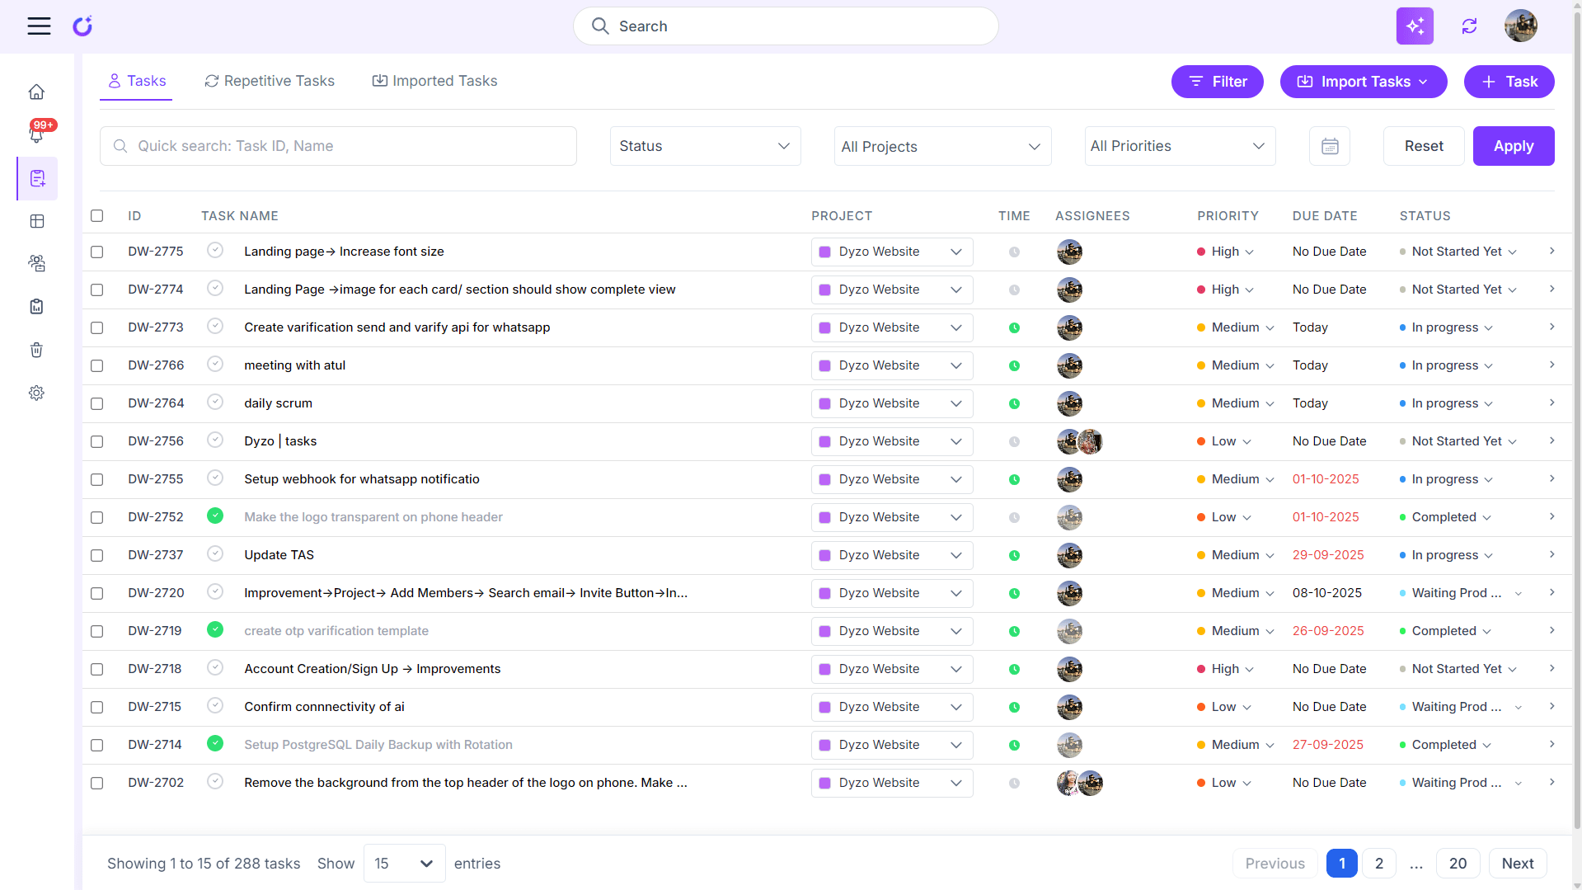
Task: Click the Apply button
Action: [x=1513, y=146]
